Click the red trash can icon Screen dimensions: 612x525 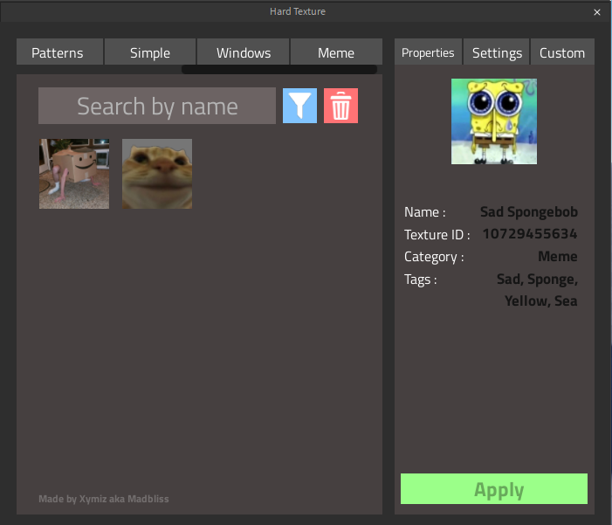(340, 106)
